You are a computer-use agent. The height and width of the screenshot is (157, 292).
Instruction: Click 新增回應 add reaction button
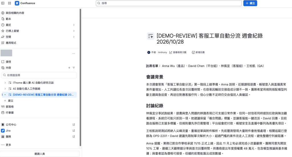point(198,52)
